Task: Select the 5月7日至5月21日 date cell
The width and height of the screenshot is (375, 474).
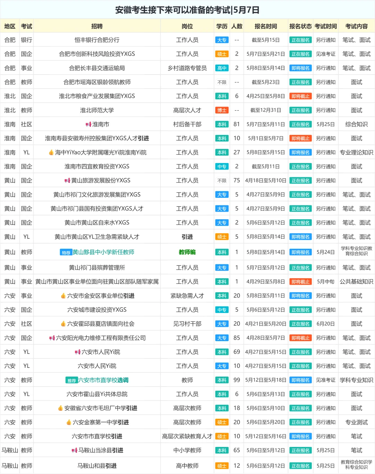Action: (266, 54)
